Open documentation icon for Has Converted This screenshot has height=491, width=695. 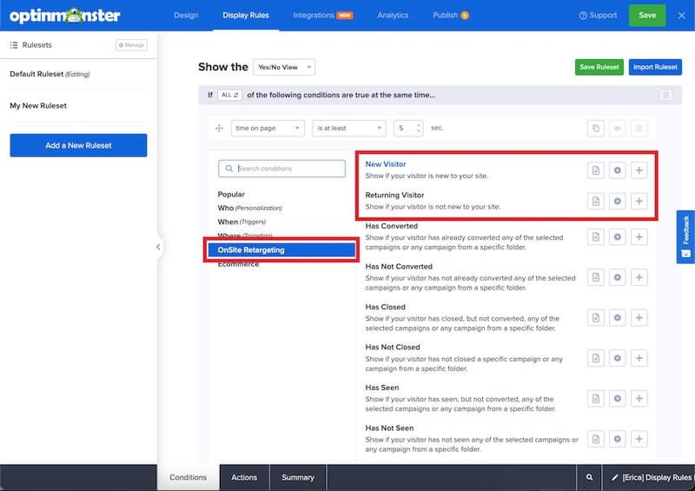click(596, 237)
